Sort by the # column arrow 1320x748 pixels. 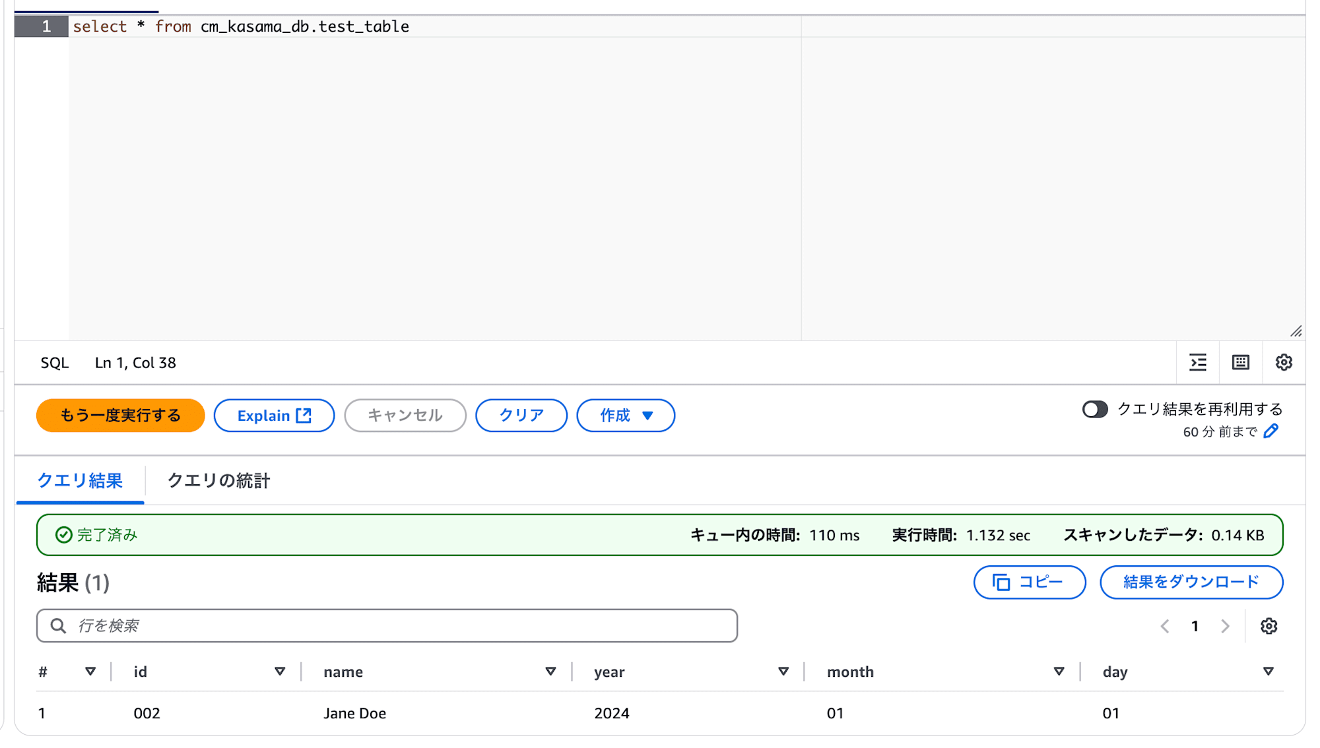90,671
